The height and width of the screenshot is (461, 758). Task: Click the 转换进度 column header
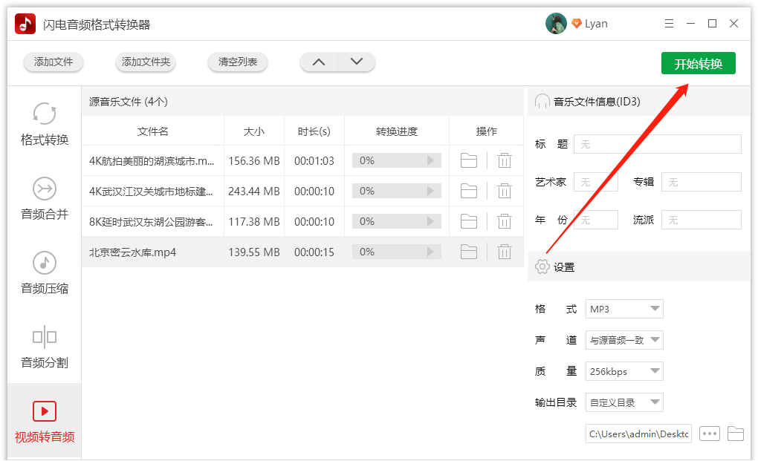pyautogui.click(x=396, y=131)
